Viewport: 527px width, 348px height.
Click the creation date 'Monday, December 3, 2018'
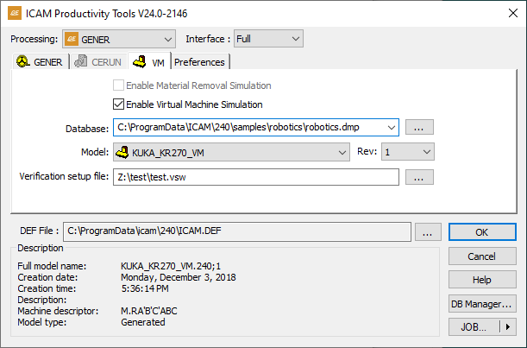(x=179, y=277)
